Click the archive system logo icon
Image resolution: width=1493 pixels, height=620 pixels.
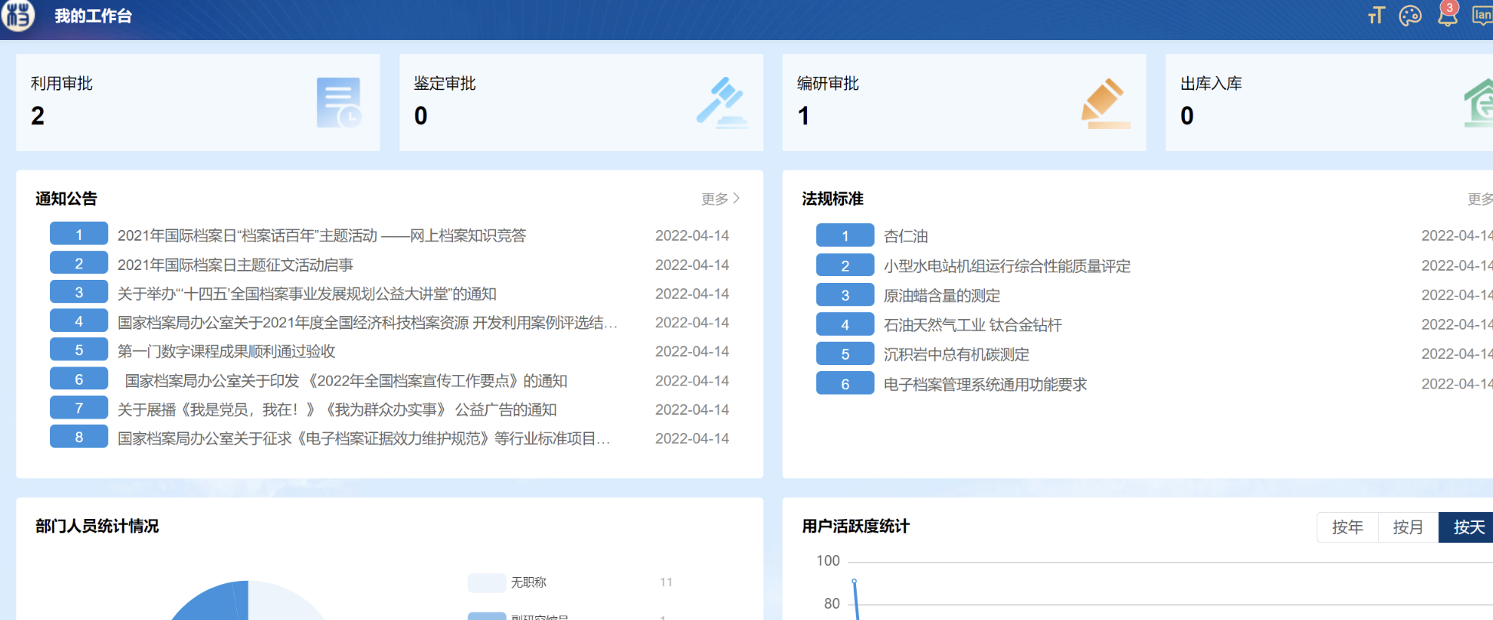tap(17, 15)
